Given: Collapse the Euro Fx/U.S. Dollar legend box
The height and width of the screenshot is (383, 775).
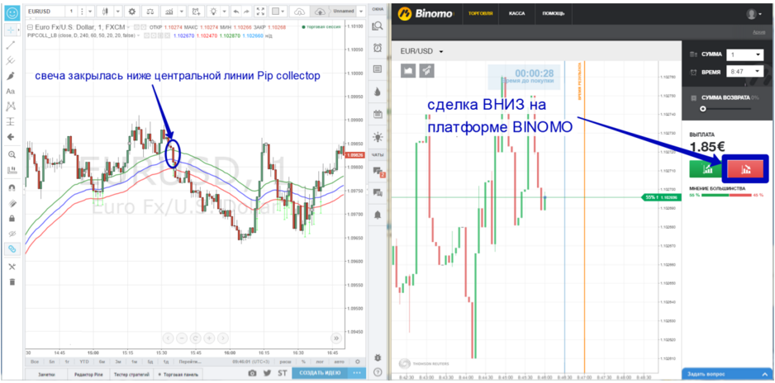Looking at the screenshot, I should (29, 27).
